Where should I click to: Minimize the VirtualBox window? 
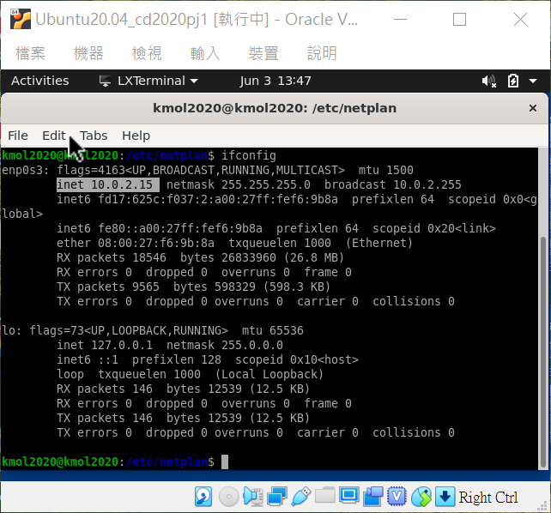click(400, 20)
